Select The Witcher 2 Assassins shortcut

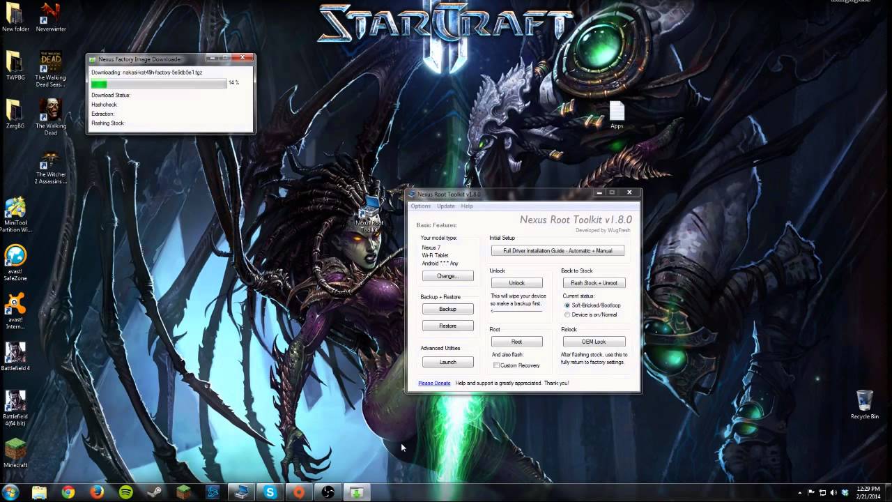coord(51,167)
